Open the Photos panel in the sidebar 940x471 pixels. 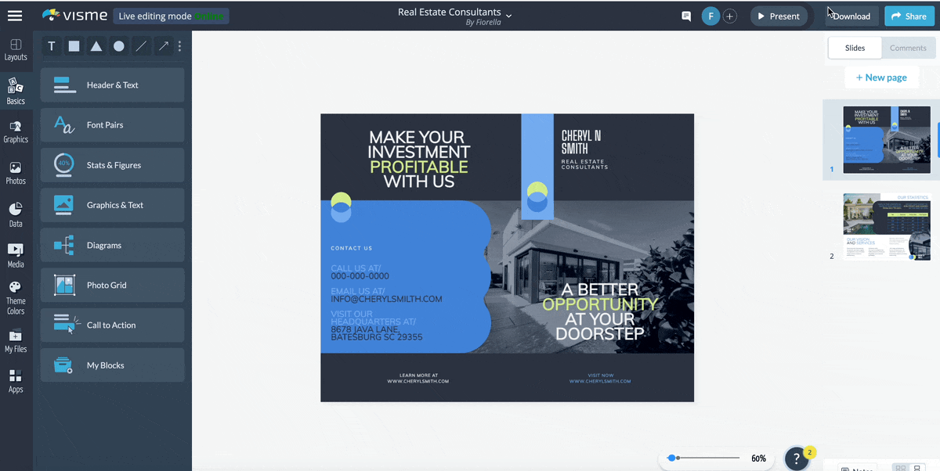16,172
